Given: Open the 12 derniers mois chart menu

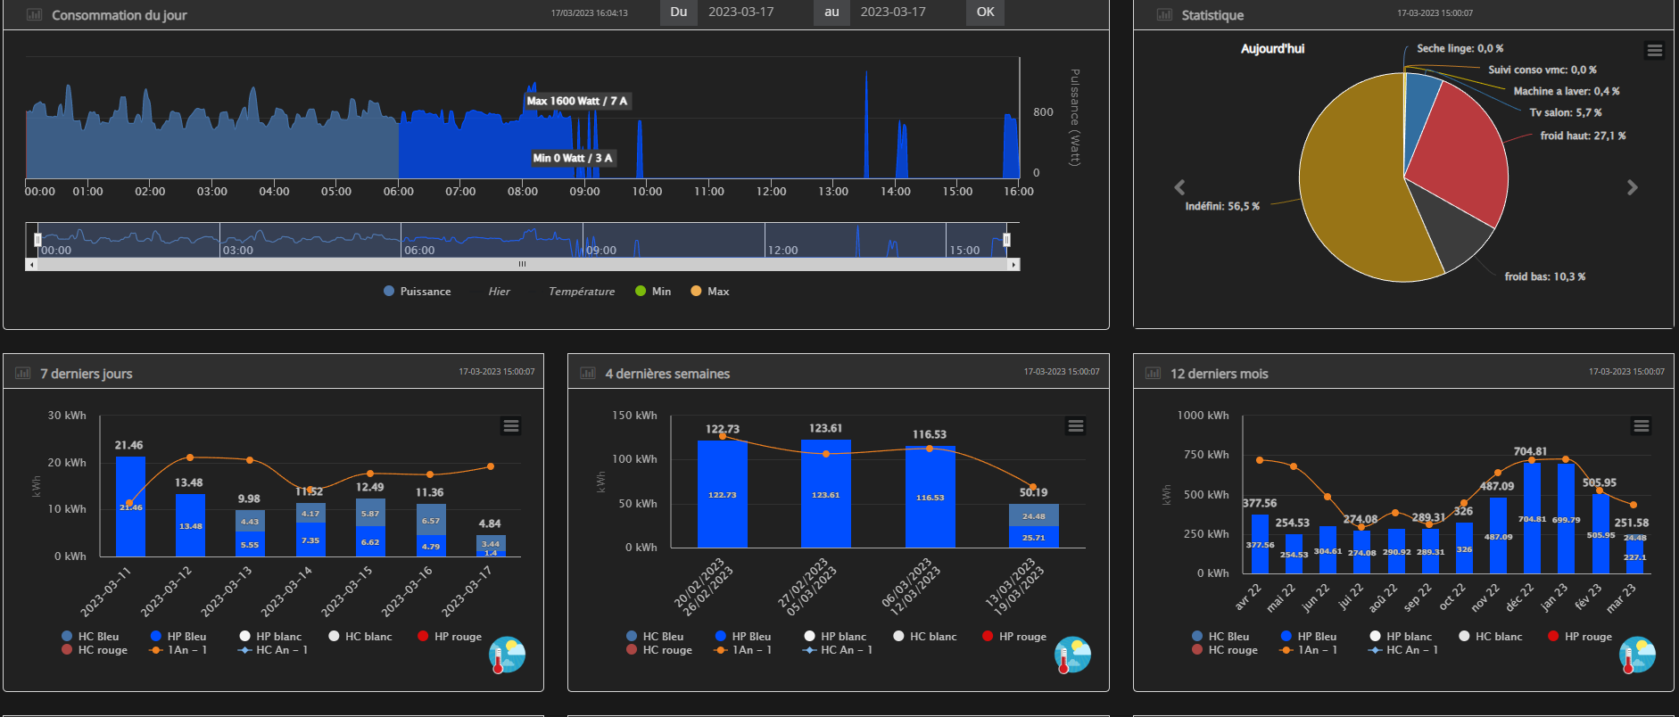Looking at the screenshot, I should [1642, 425].
